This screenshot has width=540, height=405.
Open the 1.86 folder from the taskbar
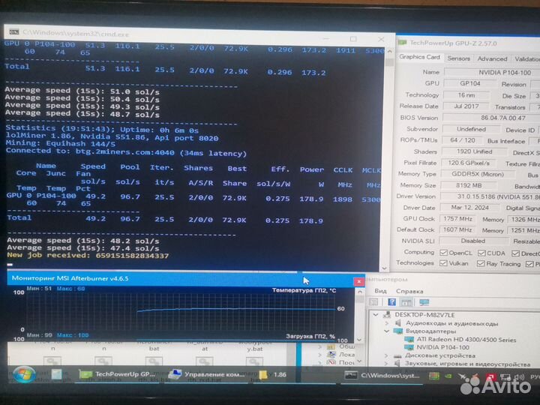(274, 374)
